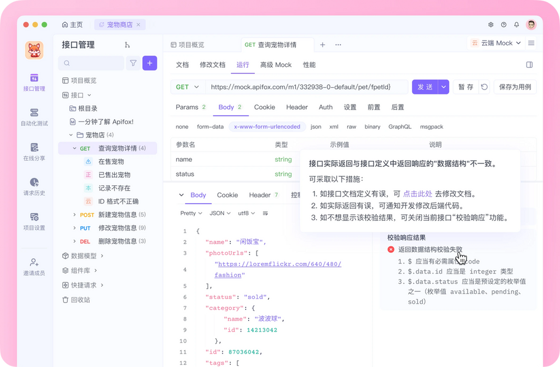Open the 云端 Mock environment dropdown
Viewport: 560px width, 367px height.
tap(496, 43)
